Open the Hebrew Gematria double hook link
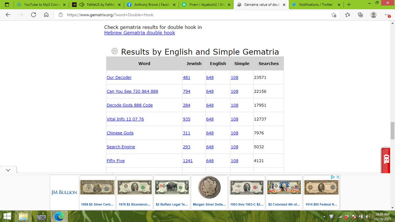 [x=140, y=33]
